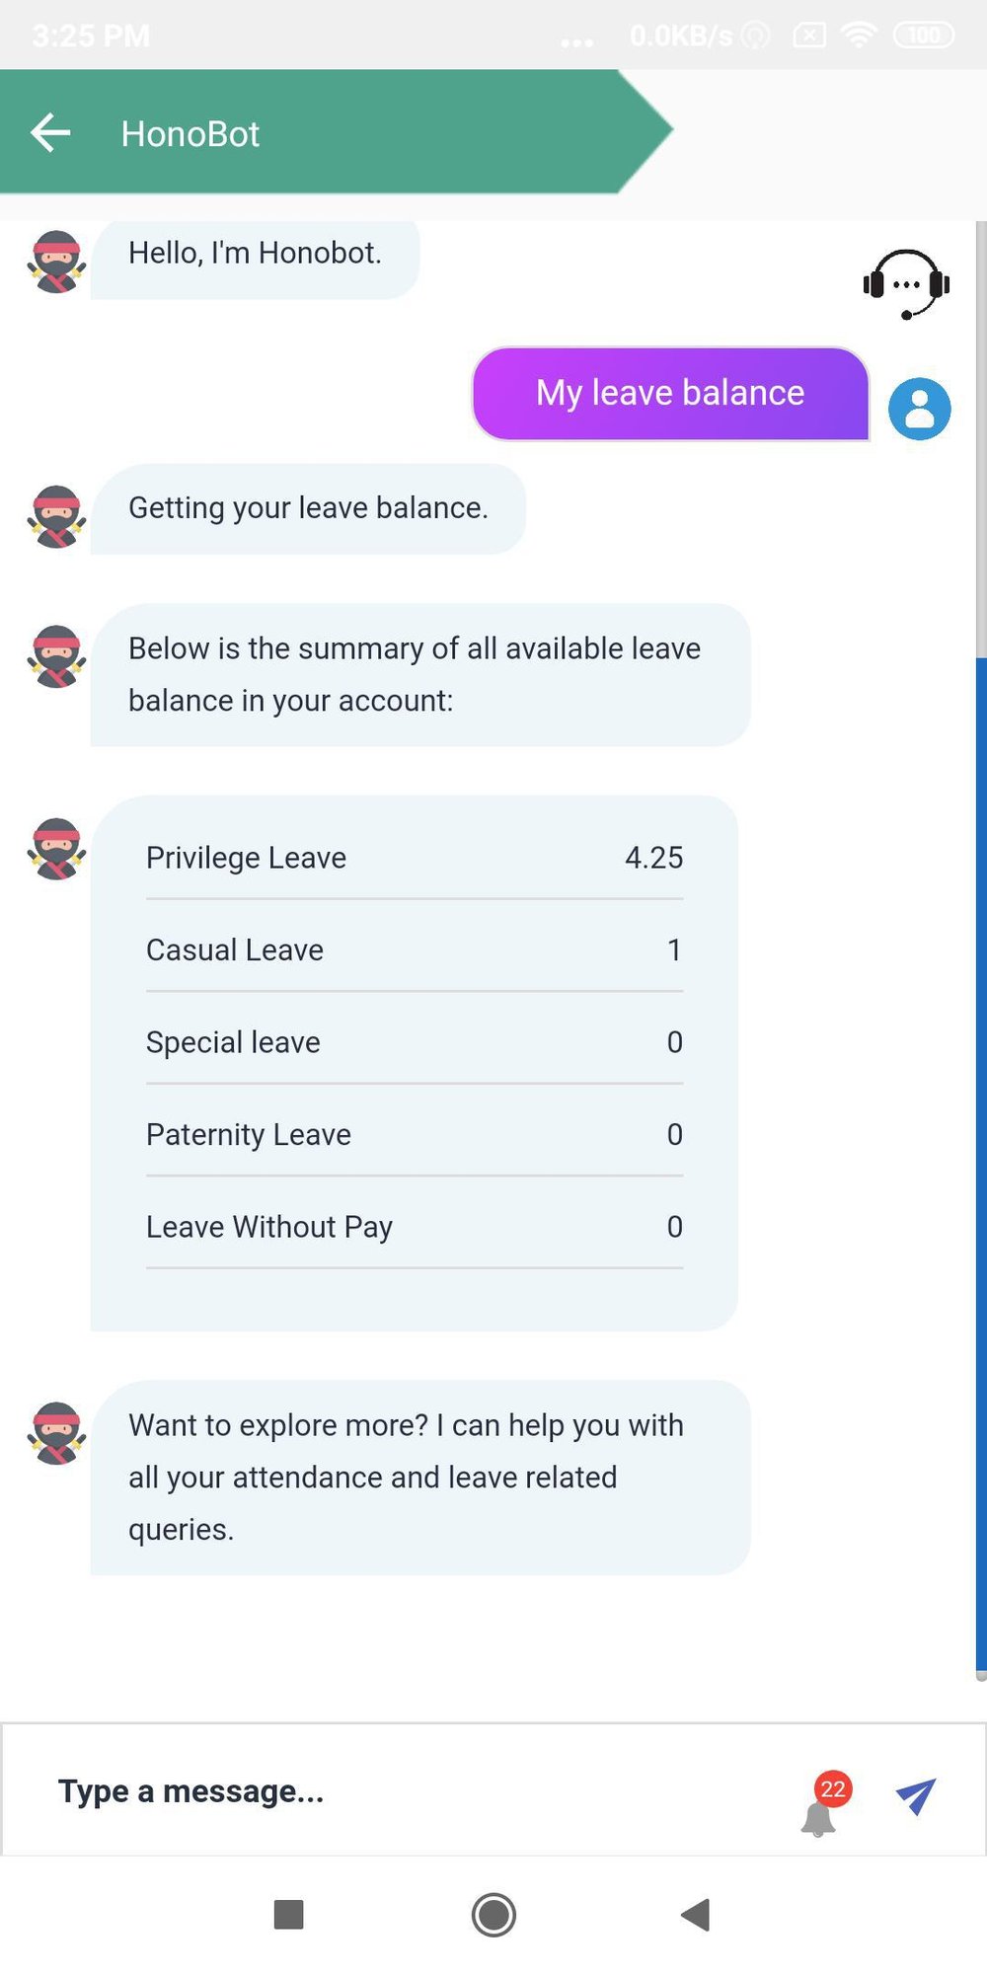Tap the Android circular home button
Screen dimensions: 987x1974
(493, 1915)
